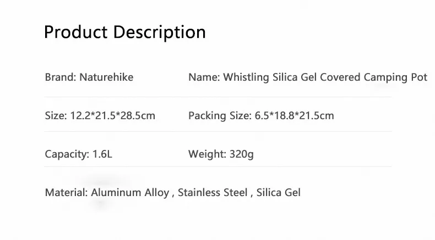Click the "Capacity:" label

66,154
